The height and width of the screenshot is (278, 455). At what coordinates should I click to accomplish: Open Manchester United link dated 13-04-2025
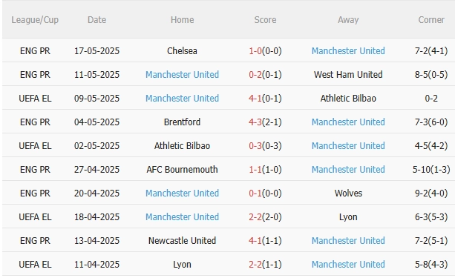(348, 241)
